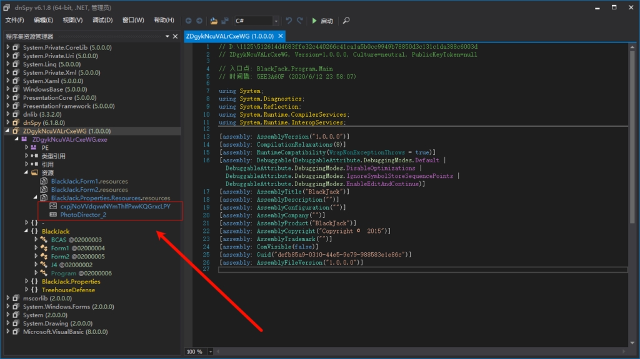The image size is (640, 359).
Task: Open the 100 % zoom dropdown
Action: tap(210, 352)
